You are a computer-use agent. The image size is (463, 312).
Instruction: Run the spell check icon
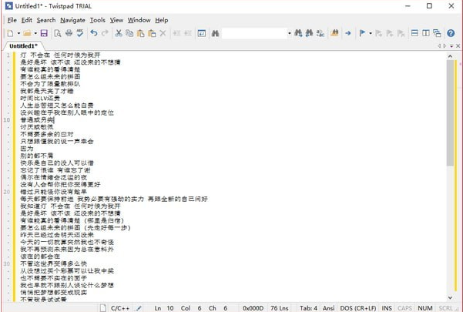[79, 33]
